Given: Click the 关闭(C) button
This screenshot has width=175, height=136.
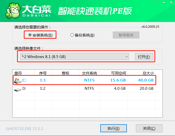Looking at the screenshot, I should pyautogui.click(x=149, y=128).
